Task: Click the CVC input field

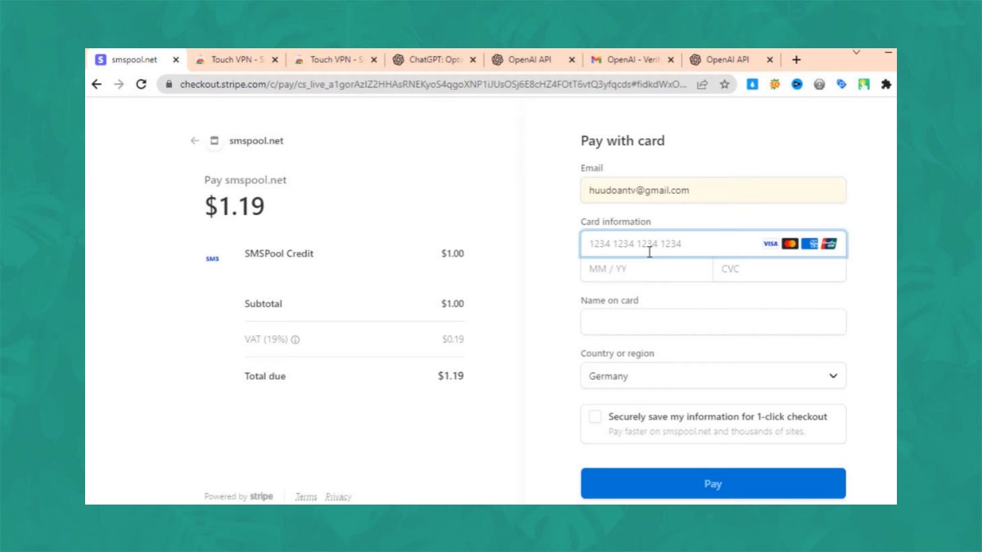Action: point(779,269)
